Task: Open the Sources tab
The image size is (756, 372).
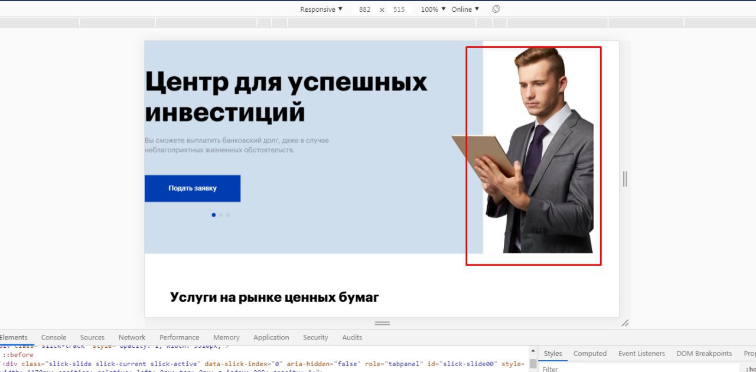Action: click(92, 337)
